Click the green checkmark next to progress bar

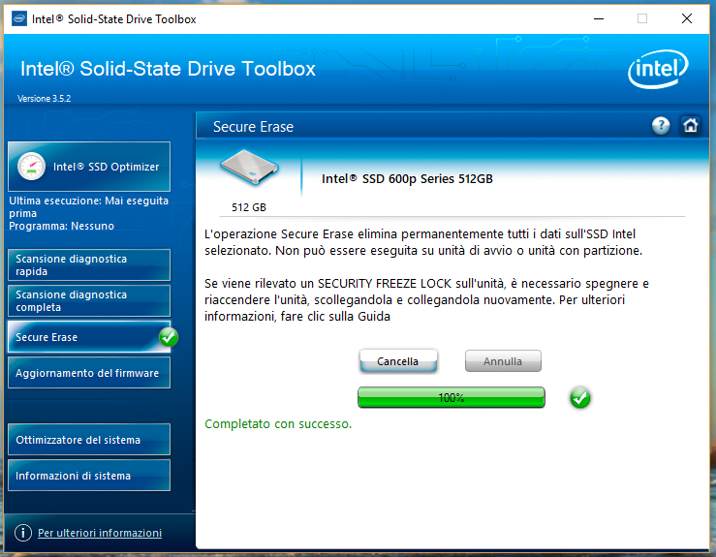pos(580,398)
